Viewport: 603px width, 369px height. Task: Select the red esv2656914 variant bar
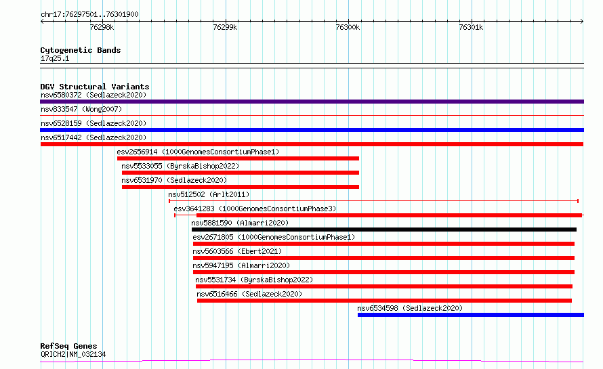click(x=238, y=158)
